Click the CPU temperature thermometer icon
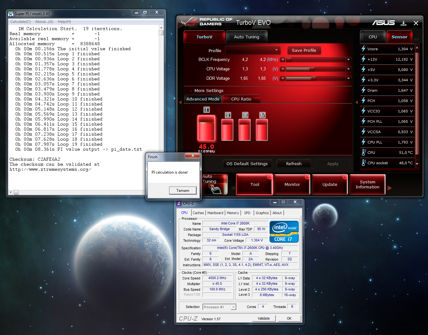 pos(363,152)
